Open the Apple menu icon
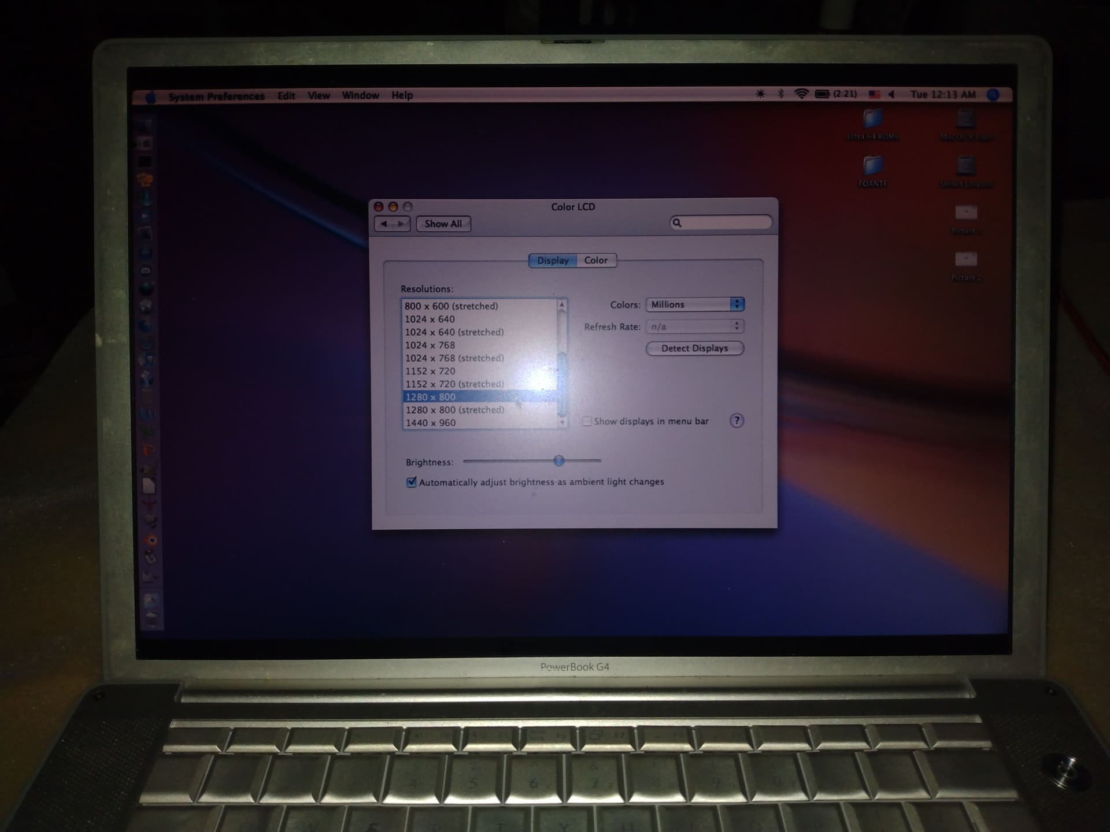 coord(151,97)
